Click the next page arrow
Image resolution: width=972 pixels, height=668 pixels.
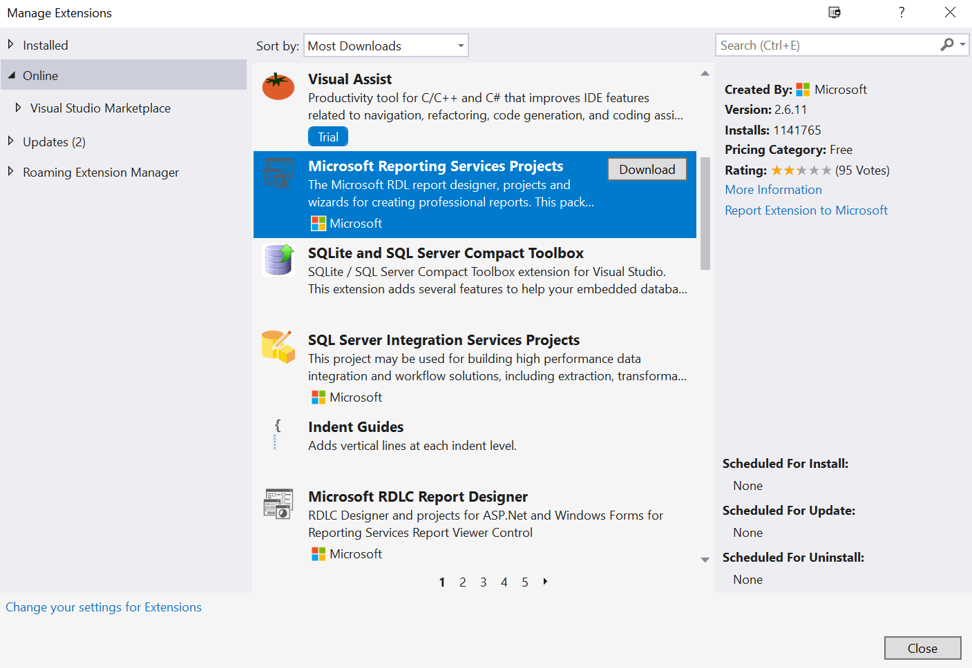(x=545, y=582)
